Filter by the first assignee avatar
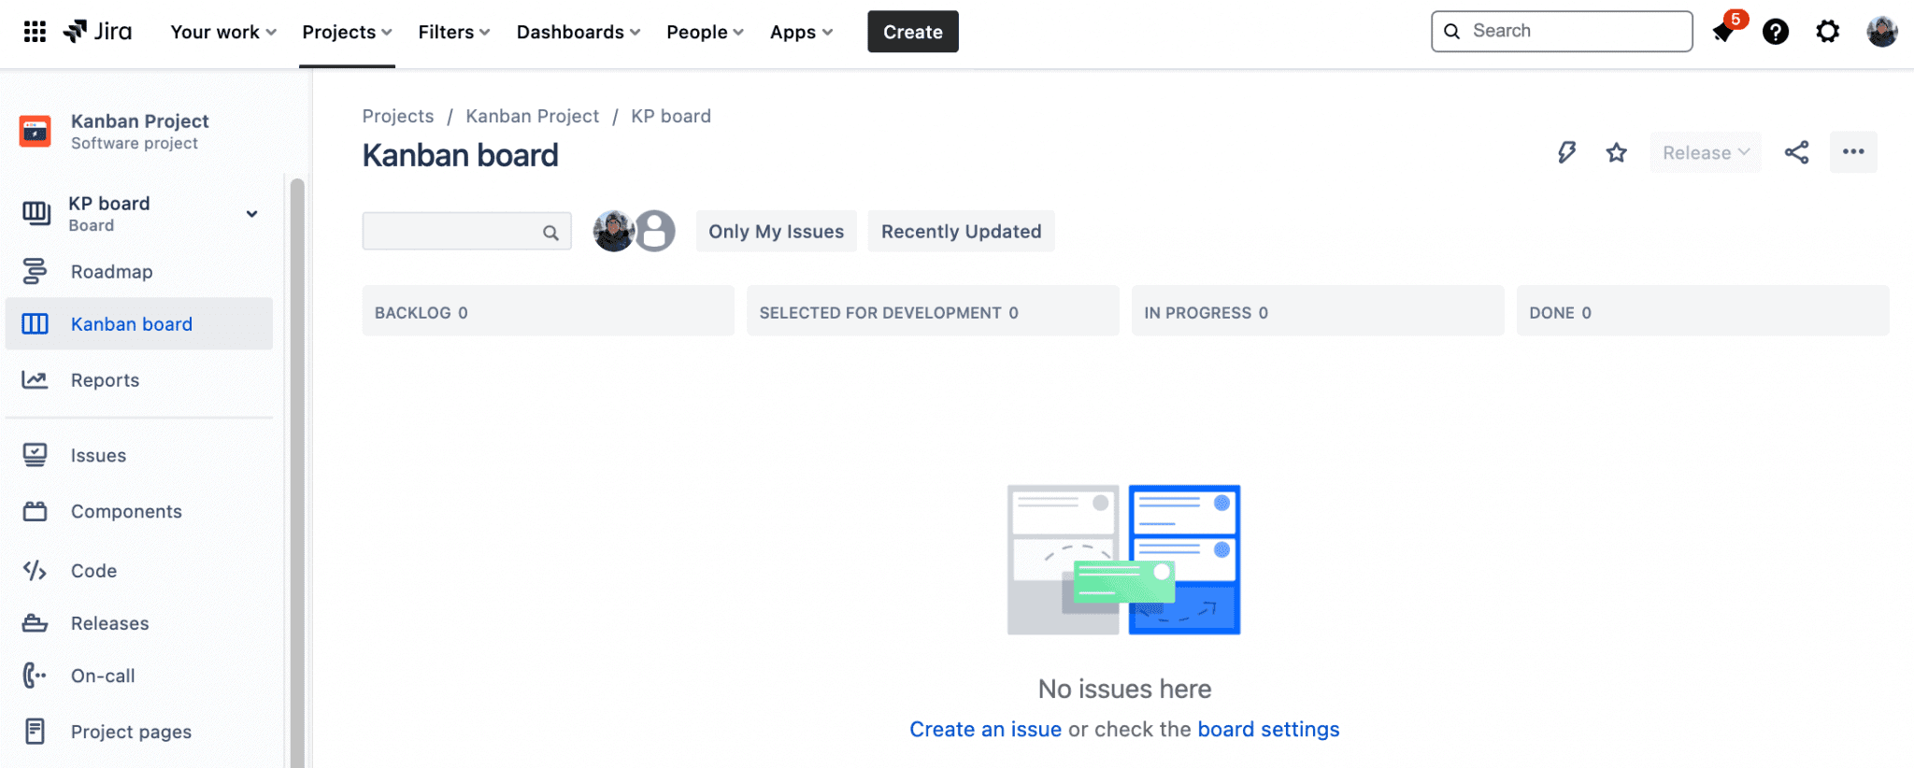This screenshot has width=1914, height=768. [613, 231]
